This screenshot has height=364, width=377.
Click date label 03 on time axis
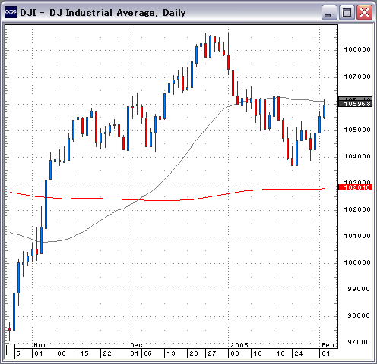coord(235,353)
